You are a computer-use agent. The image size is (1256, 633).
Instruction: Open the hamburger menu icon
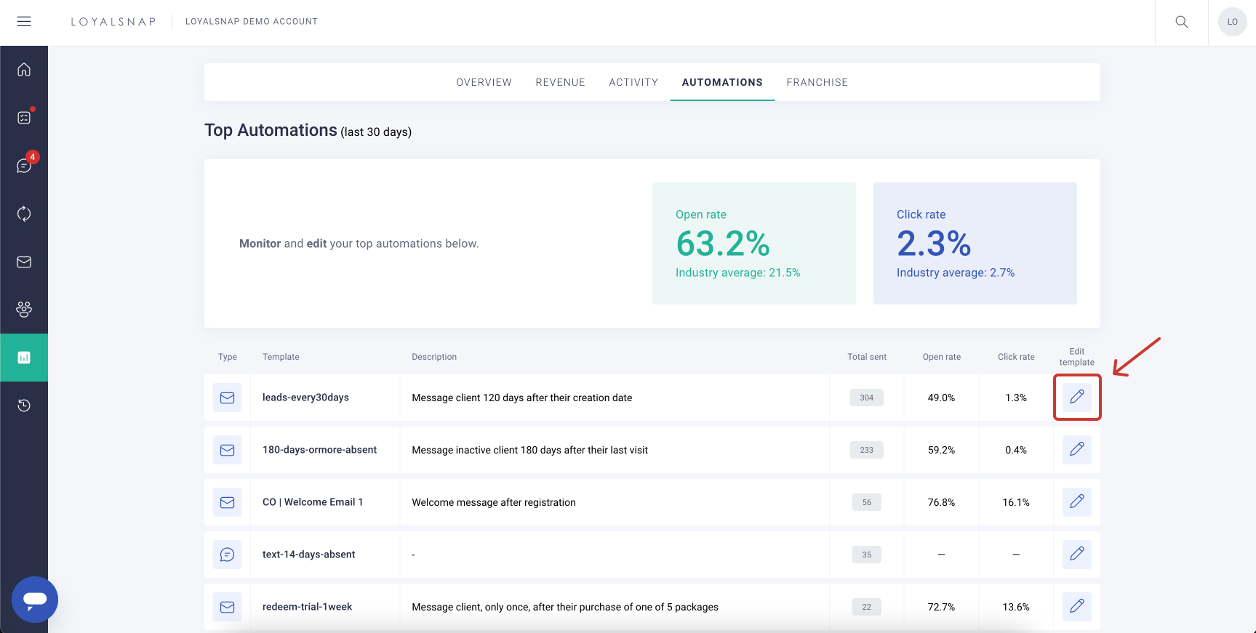pos(24,22)
